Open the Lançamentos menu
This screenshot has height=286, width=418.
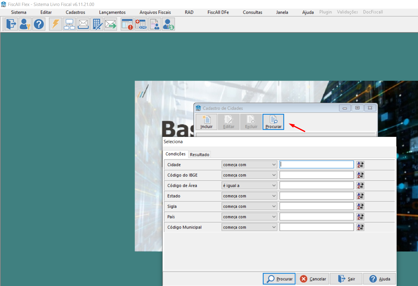click(x=112, y=12)
